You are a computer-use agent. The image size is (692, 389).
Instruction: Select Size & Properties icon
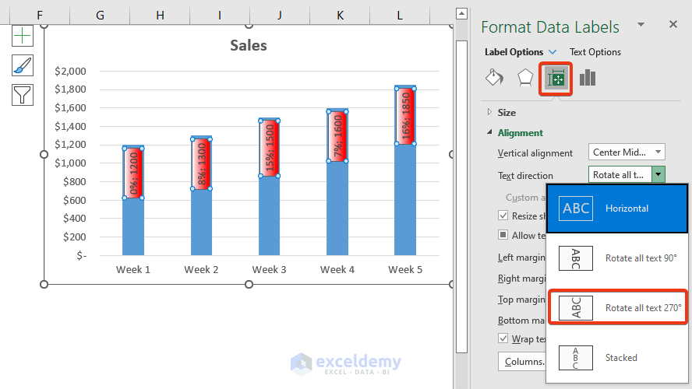[556, 79]
